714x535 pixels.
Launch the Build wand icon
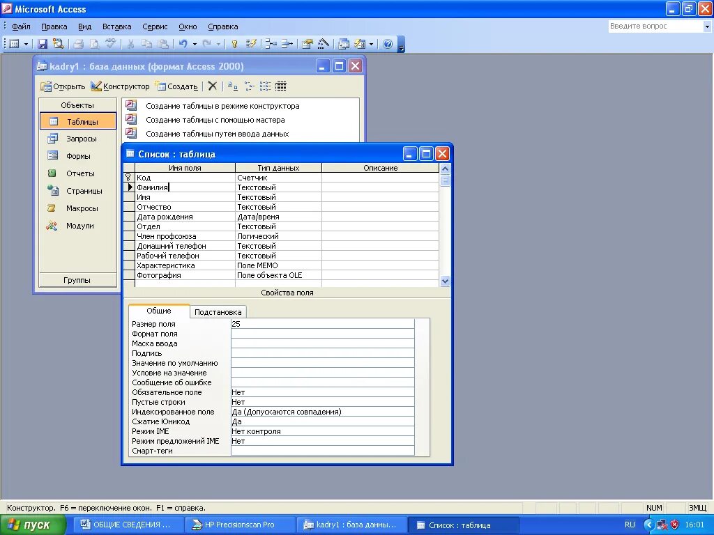tap(324, 44)
